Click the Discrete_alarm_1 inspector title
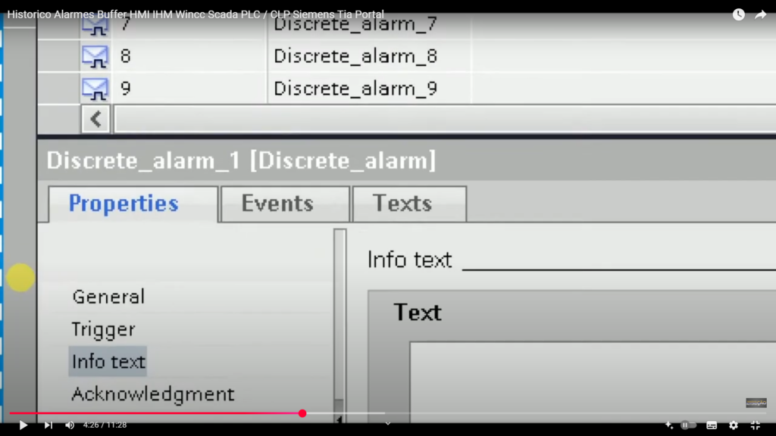Image resolution: width=776 pixels, height=436 pixels. click(241, 160)
